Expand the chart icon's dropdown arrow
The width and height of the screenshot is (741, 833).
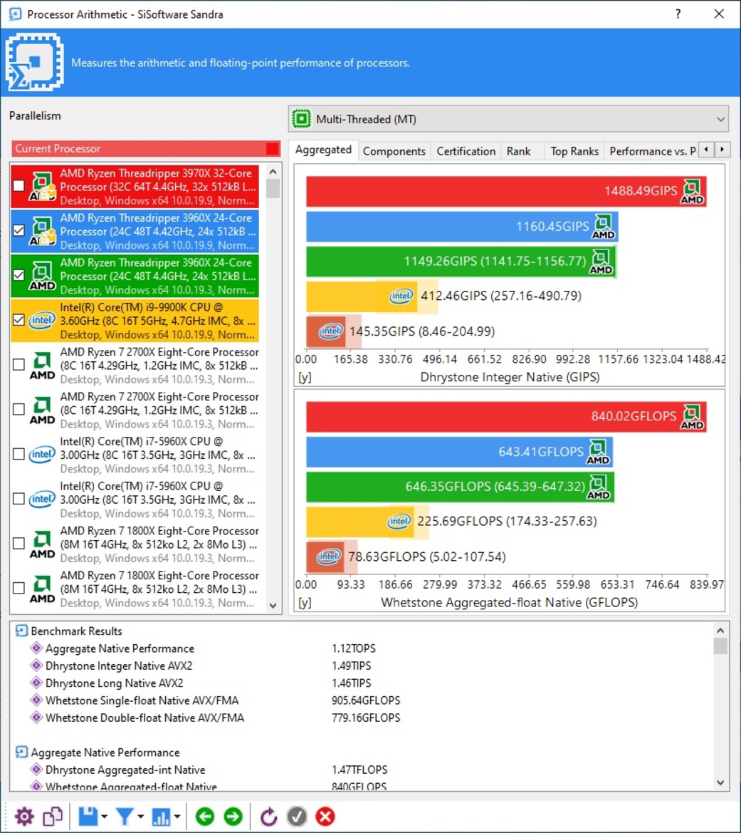[x=177, y=817]
